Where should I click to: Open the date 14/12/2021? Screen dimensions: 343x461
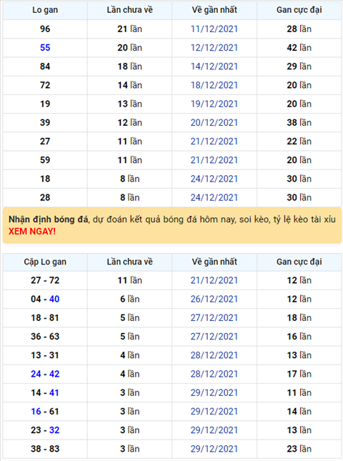point(214,66)
